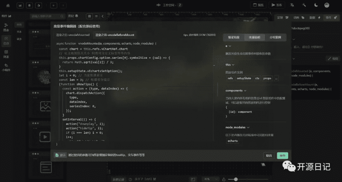342x182 pixels.
Task: Click the 'refs' tag under this
Action: pos(230,78)
